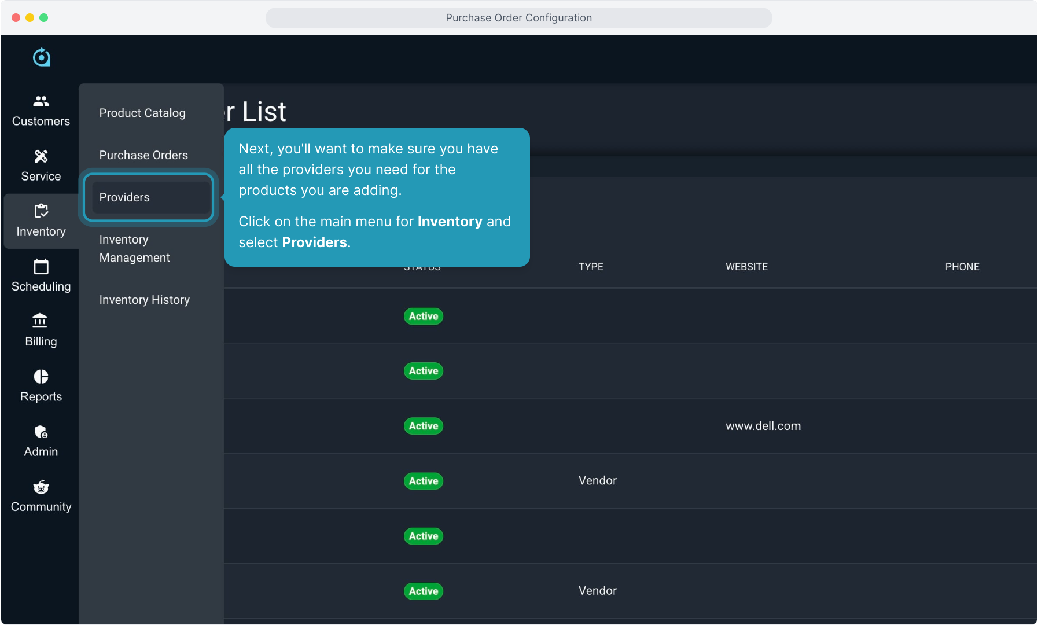This screenshot has height=625, width=1038.
Task: Sort by the TYPE column header
Action: (591, 267)
